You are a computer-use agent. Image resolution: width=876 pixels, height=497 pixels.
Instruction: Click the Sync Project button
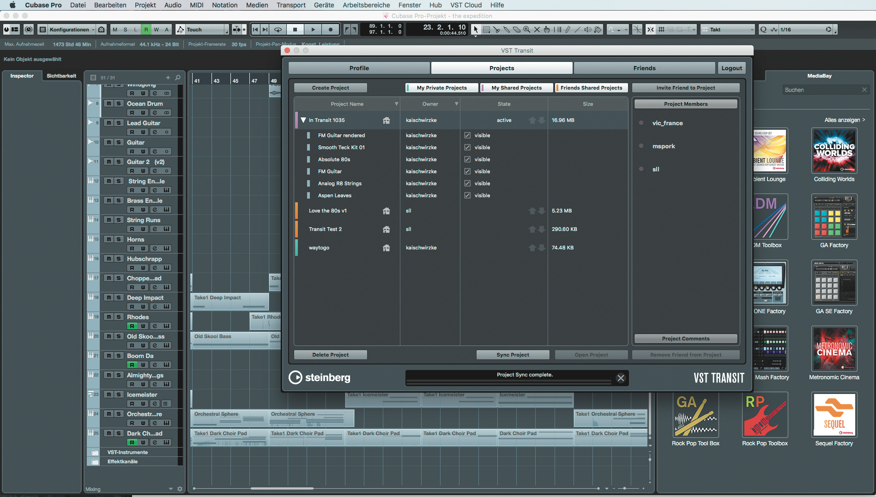[x=513, y=355]
